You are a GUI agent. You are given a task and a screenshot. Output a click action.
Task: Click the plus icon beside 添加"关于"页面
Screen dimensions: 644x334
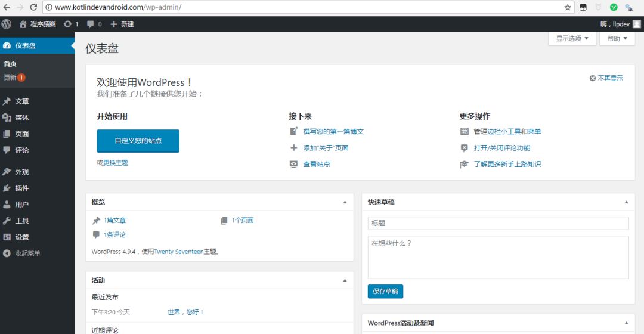click(293, 147)
